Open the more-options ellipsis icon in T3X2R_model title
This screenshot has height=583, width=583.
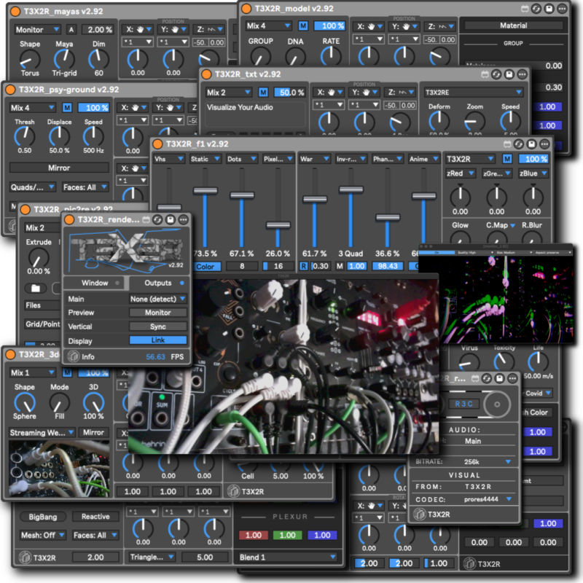(562, 9)
